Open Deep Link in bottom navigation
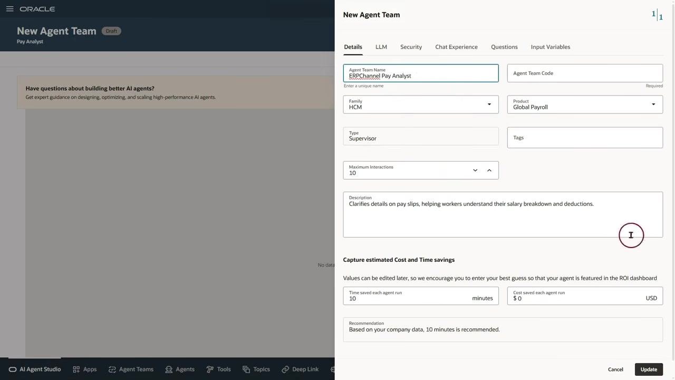The height and width of the screenshot is (380, 675). pos(300,369)
